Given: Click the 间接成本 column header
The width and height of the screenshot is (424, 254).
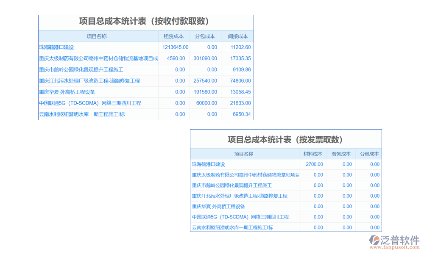Looking at the screenshot, I should [237, 36].
